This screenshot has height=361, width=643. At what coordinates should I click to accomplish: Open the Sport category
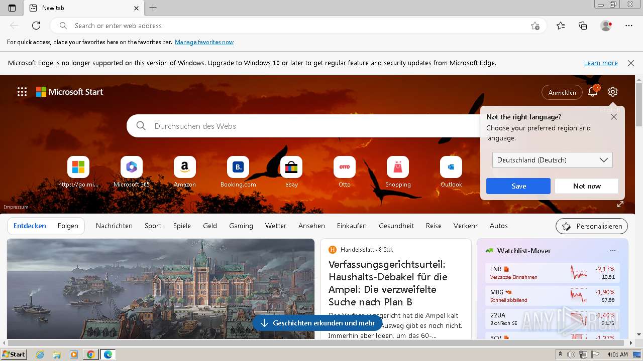[x=153, y=226]
